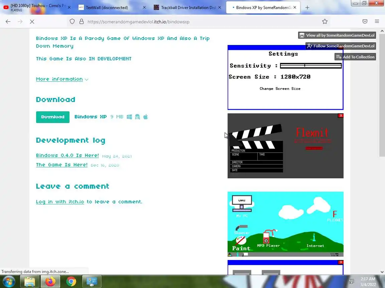Open File Explorer from the taskbar

(x=29, y=281)
